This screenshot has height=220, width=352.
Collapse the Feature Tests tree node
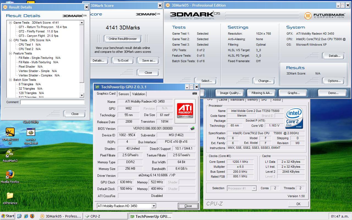click(x=10, y=53)
